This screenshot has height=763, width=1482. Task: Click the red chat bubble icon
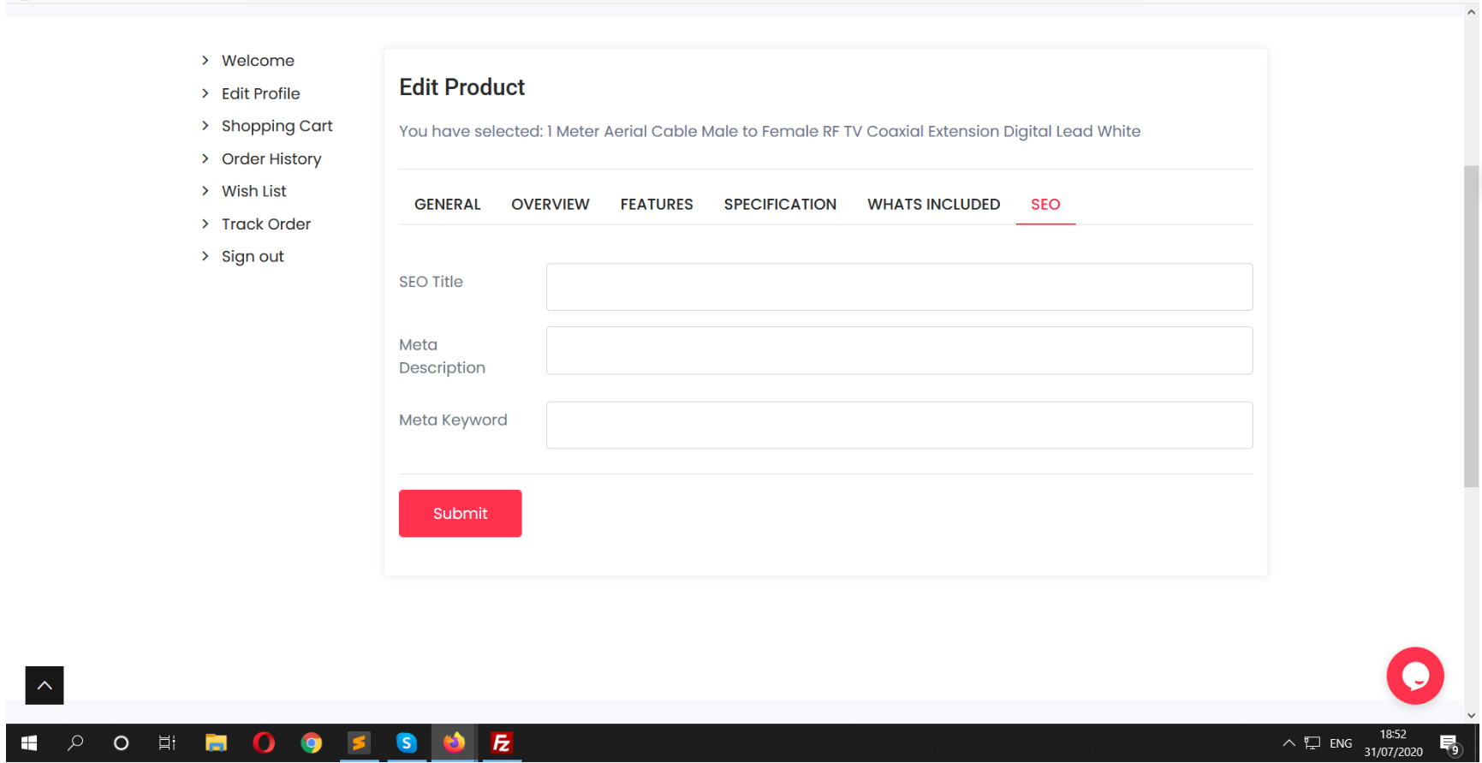point(1414,676)
